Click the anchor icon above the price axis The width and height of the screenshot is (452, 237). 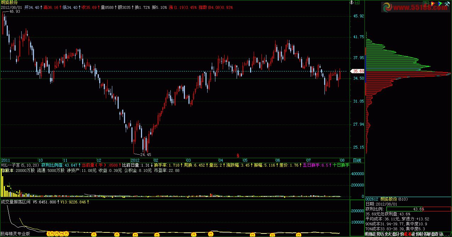352,2
